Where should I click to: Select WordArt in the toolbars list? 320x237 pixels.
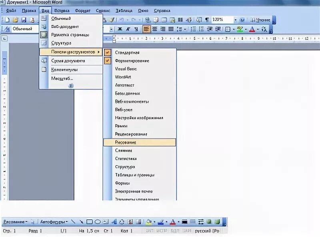tap(140, 77)
